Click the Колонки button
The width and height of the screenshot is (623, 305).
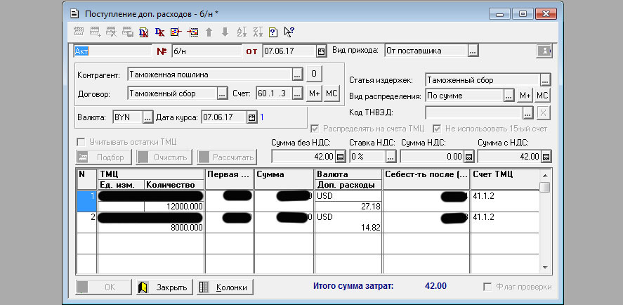[224, 287]
